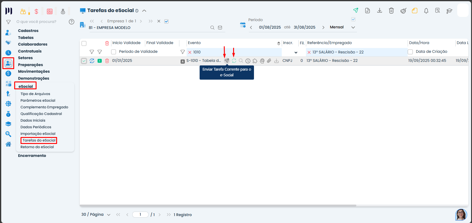This screenshot has width=472, height=223.
Task: Click the green paper plane send icon in top toolbar
Action: 356,11
